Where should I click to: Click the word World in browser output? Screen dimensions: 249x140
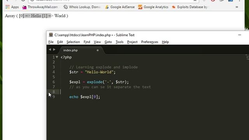pos(60,16)
